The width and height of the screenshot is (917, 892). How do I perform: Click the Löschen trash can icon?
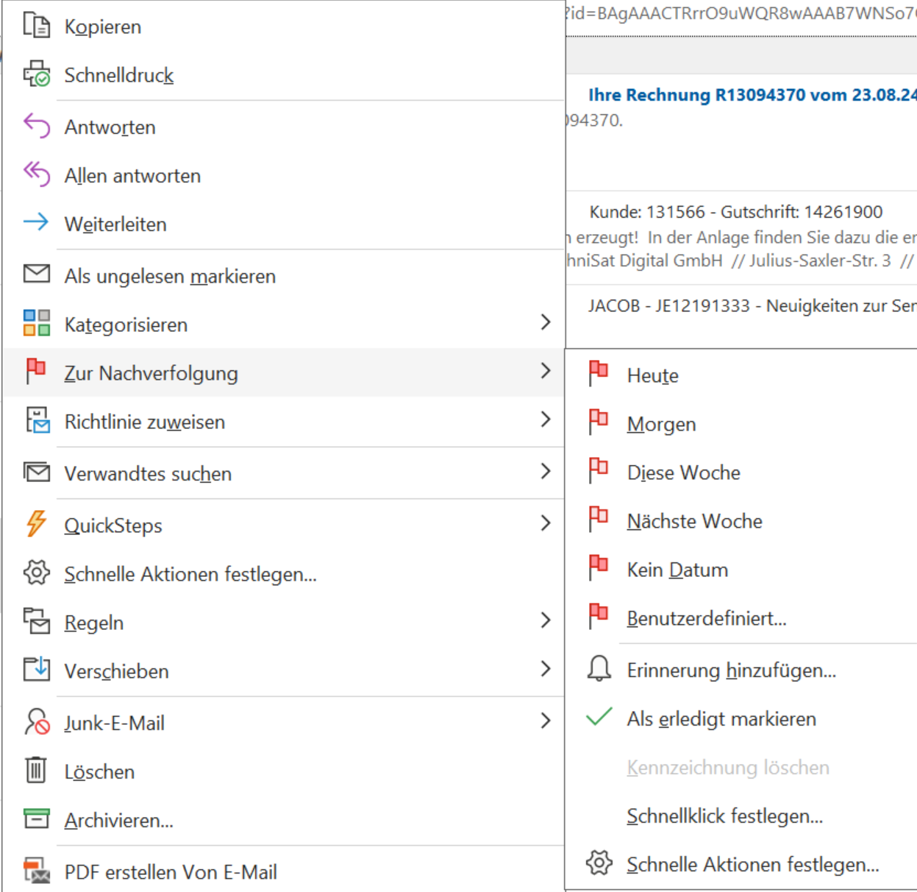[x=36, y=771]
